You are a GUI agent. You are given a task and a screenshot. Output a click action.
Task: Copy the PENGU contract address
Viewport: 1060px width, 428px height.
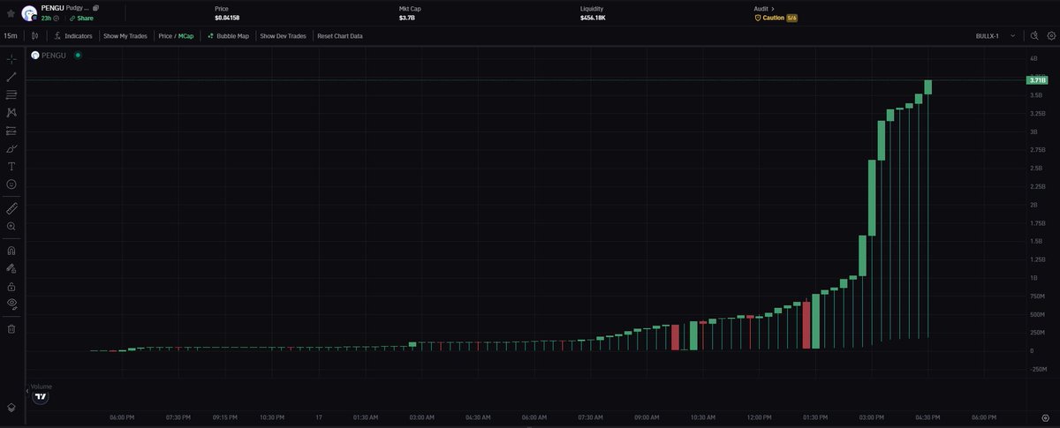coord(95,8)
